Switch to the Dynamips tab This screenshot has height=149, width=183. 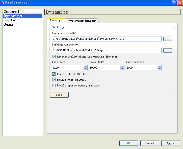tap(56, 21)
